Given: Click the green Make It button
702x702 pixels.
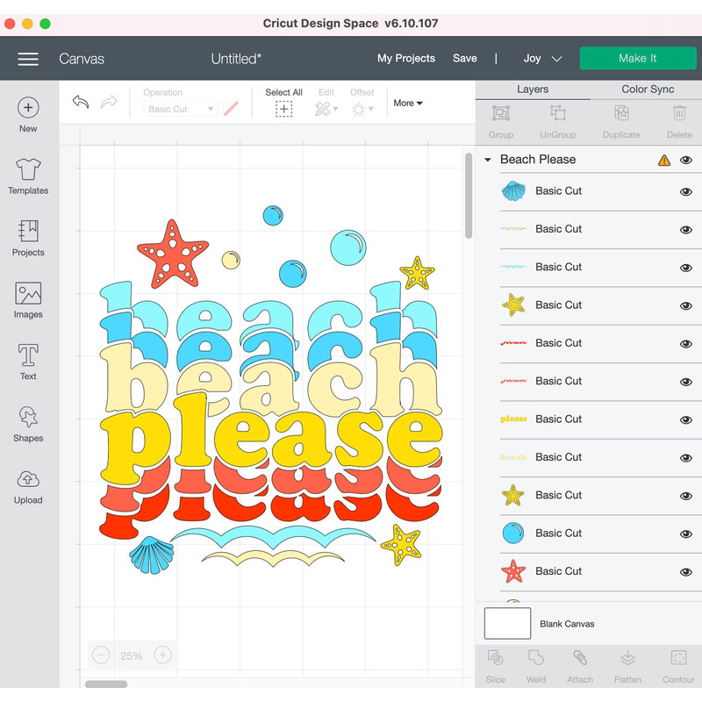Looking at the screenshot, I should (637, 59).
